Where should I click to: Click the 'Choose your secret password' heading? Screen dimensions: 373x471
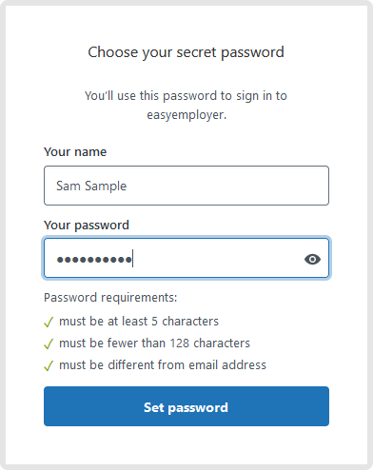coord(186,52)
